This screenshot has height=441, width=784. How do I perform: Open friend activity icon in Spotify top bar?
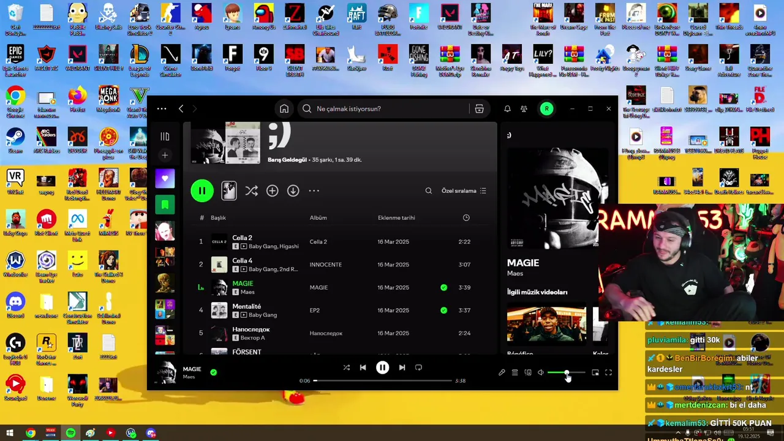(524, 109)
